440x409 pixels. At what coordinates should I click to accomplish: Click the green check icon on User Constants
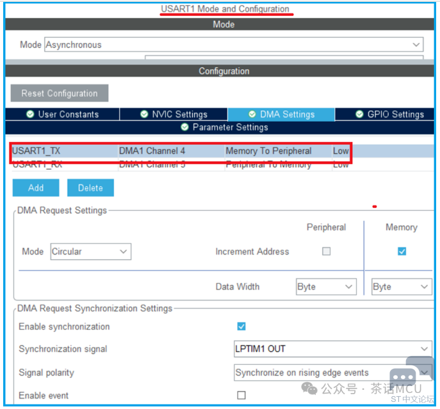[30, 114]
